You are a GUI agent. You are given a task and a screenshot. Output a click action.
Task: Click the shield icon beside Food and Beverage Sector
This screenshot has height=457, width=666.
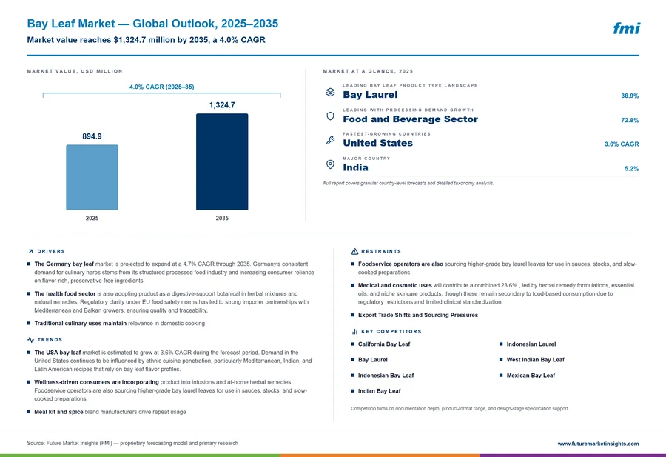pyautogui.click(x=330, y=116)
